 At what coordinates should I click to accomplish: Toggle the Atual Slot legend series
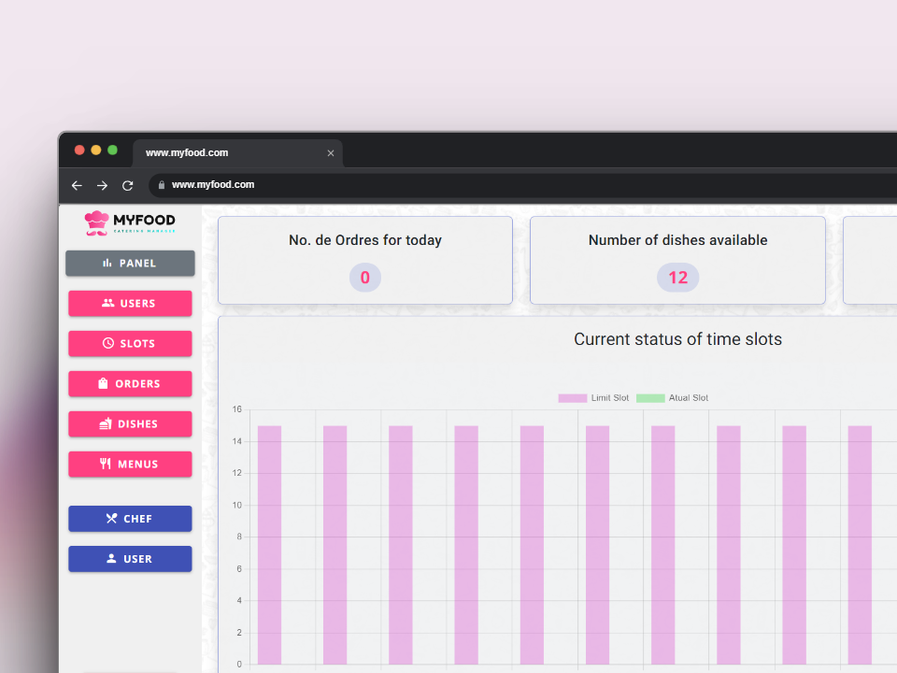click(672, 398)
